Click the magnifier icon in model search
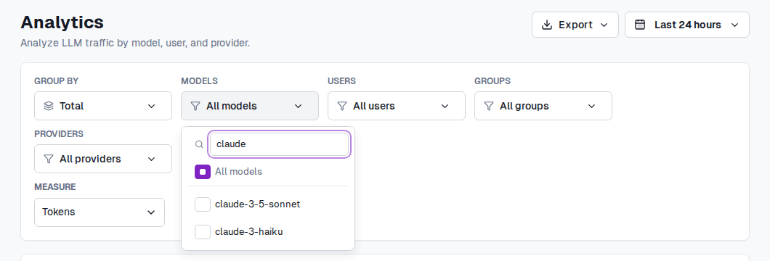The image size is (770, 261). point(199,144)
